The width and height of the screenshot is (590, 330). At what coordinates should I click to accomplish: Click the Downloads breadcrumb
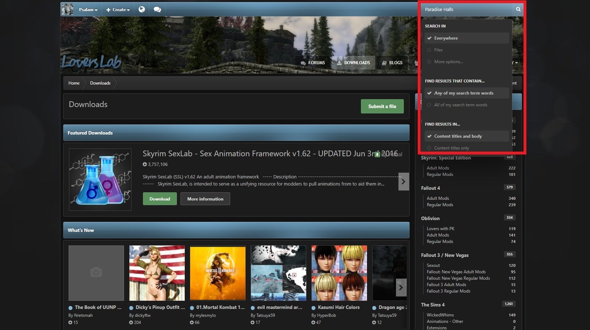(100, 83)
